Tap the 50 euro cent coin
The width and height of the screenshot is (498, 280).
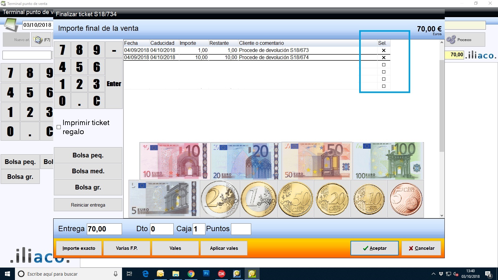(295, 199)
